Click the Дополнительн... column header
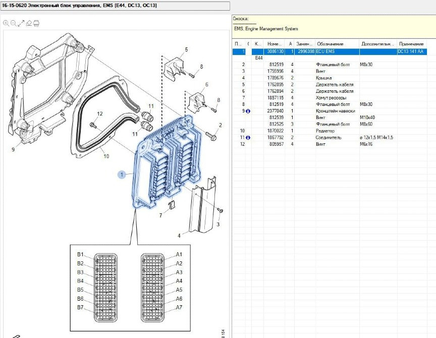 click(377, 44)
